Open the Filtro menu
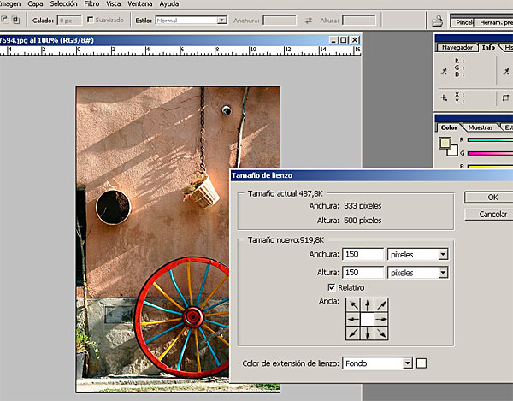The width and height of the screenshot is (513, 401). 91,4
